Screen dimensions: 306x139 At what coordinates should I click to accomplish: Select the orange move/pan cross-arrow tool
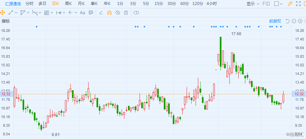(2, 13)
